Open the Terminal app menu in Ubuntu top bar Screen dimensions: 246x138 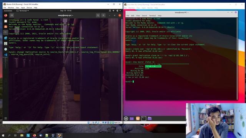coord(23,11)
